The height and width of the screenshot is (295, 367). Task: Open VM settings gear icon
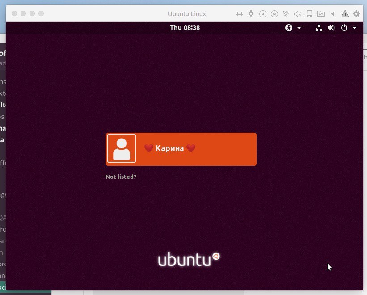[x=356, y=14]
